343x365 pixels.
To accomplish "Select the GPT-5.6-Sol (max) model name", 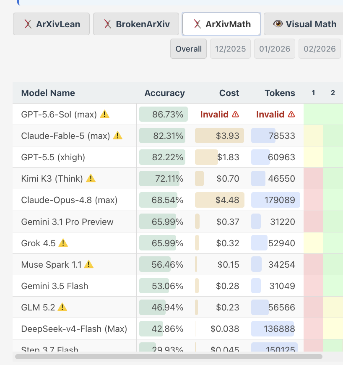I will [59, 114].
